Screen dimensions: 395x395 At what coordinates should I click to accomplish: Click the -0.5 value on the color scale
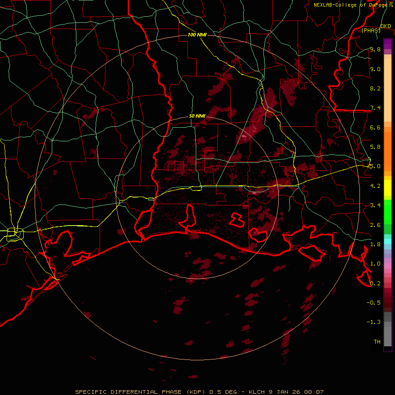pos(373,302)
